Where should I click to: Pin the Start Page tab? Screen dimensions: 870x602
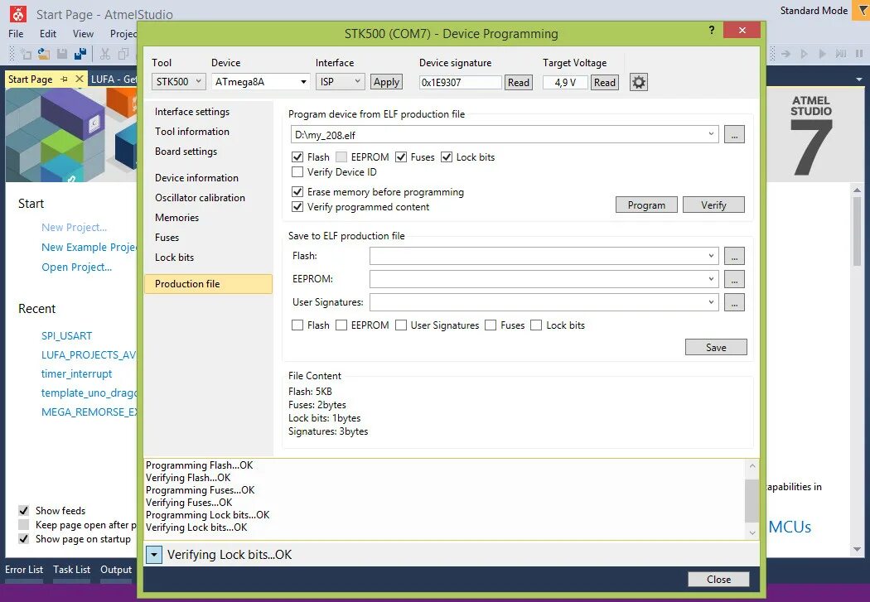tap(65, 79)
